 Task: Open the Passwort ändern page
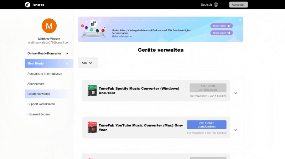coord(38,114)
